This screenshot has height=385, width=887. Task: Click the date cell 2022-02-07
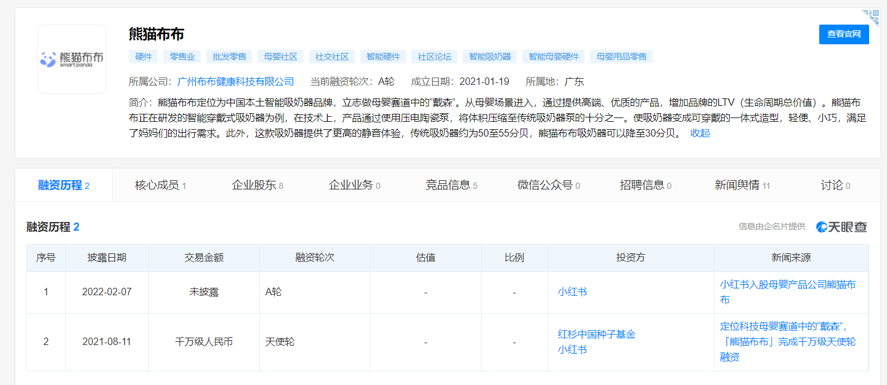tap(107, 292)
